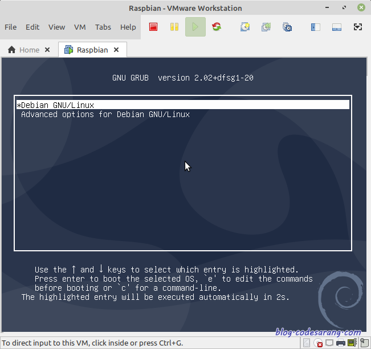Maximize the VMware Workstation window
The image size is (371, 349).
(x=344, y=7)
